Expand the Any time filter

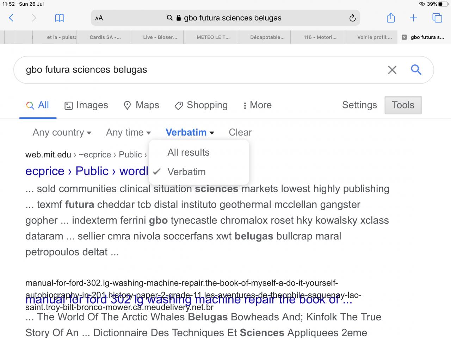[x=128, y=132]
